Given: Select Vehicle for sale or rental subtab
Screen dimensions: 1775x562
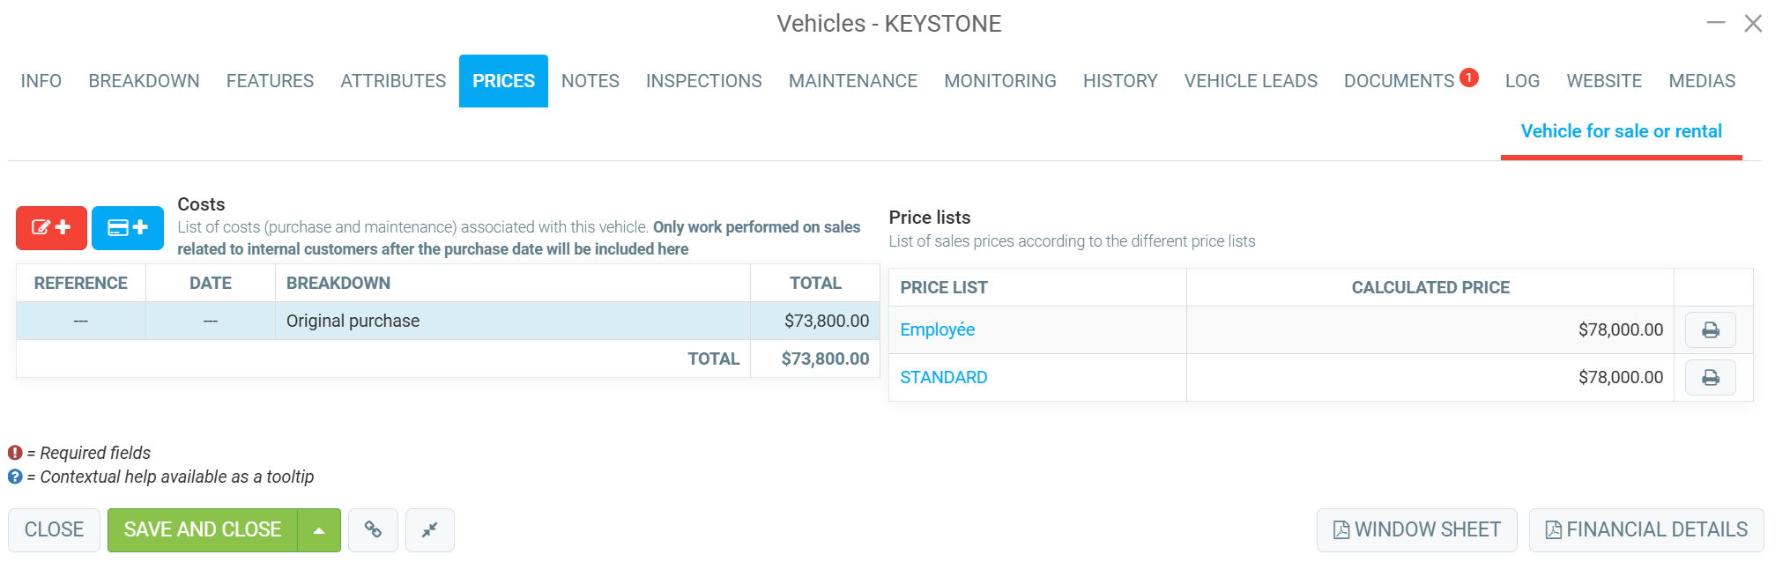Looking at the screenshot, I should click(x=1621, y=132).
